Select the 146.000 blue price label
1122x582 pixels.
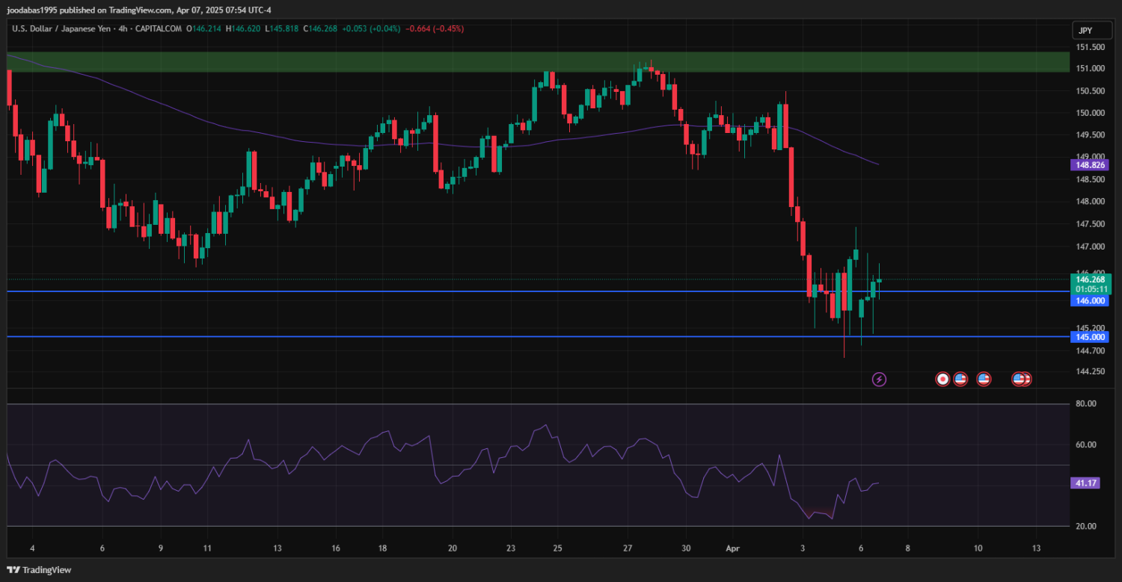click(1091, 300)
